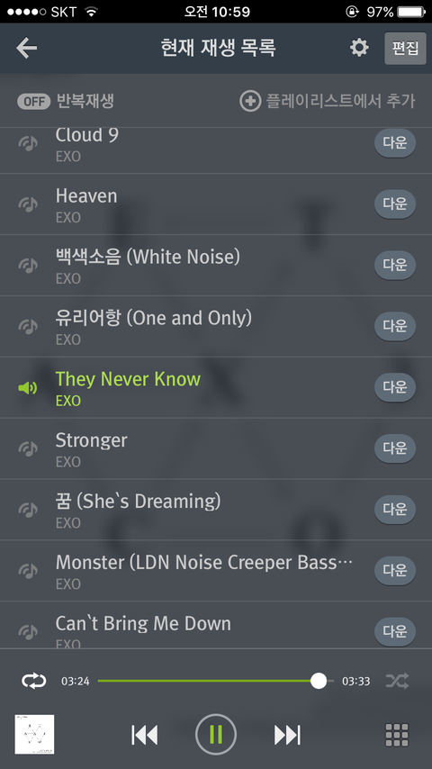Click the playback progress slider knob

click(319, 681)
